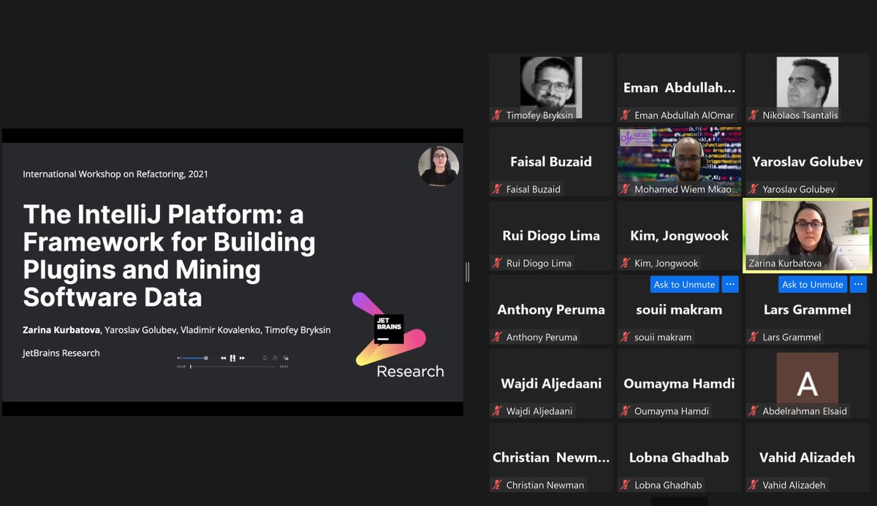The width and height of the screenshot is (877, 506).
Task: Click muted mic icon beside Faisal Buzaid label
Action: tap(498, 189)
